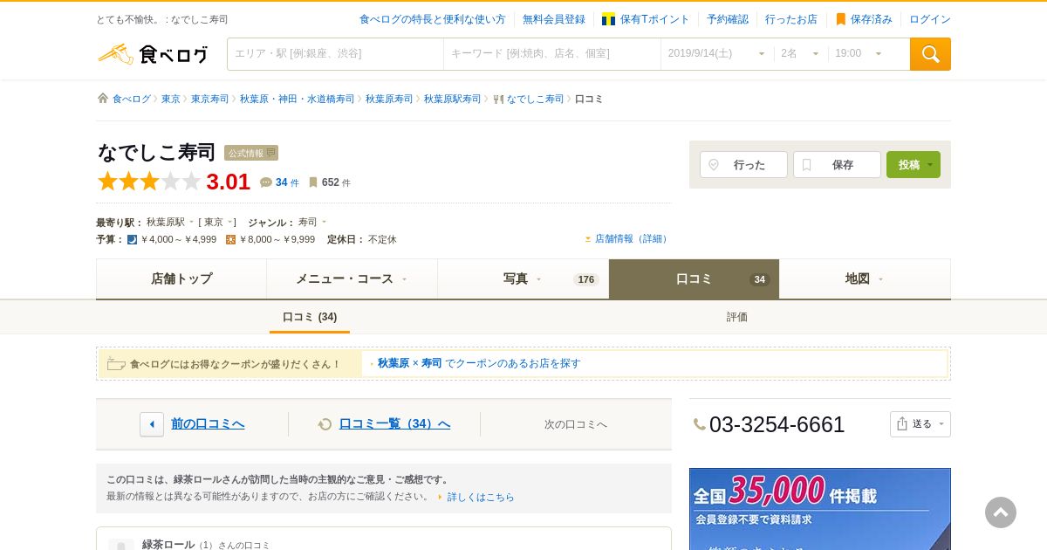1047x550 pixels.
Task: Click the orange bookmark icon beside 保存済み
Action: coord(841,19)
